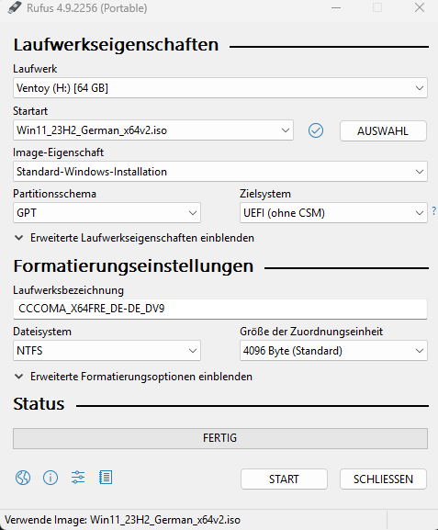438x530 pixels.
Task: Click the Laufwerksbezeichnung text field
Action: click(220, 309)
